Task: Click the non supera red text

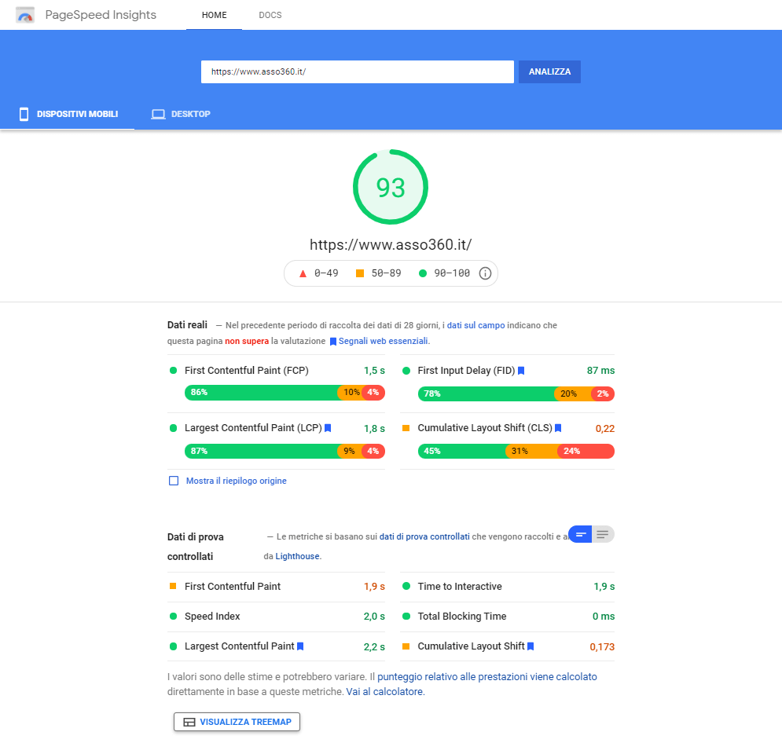Action: 247,342
